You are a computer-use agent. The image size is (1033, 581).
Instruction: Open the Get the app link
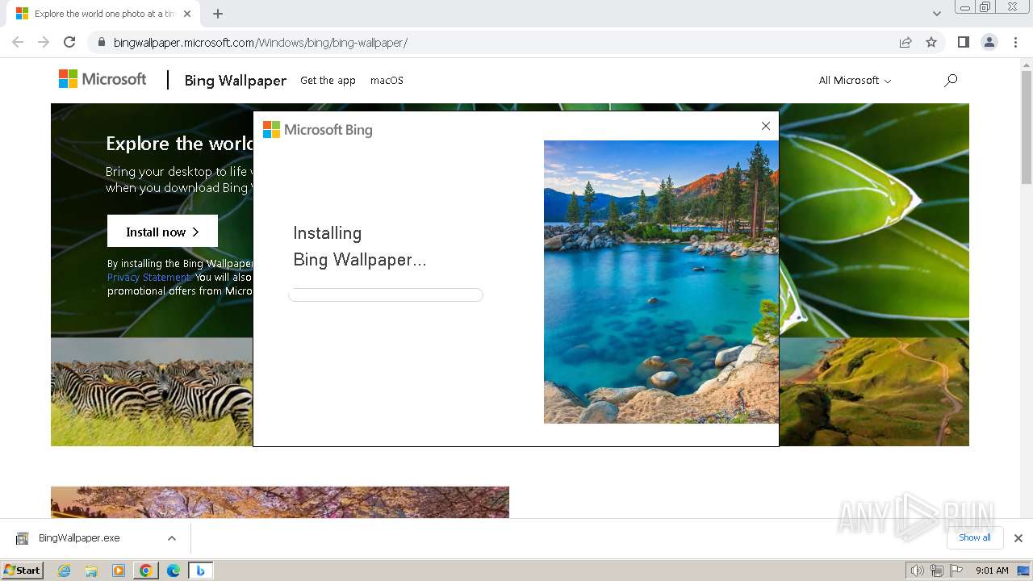click(328, 80)
